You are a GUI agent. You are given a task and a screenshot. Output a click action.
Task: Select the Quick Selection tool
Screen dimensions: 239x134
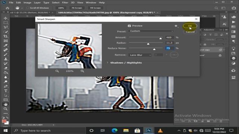[6, 32]
